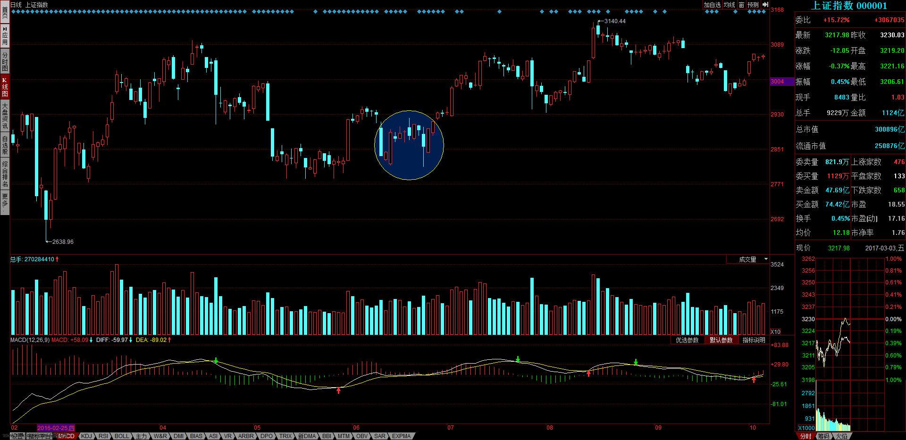Open the 首页 sidebar tab
Image resolution: width=906 pixels, height=440 pixels.
pos(5,12)
